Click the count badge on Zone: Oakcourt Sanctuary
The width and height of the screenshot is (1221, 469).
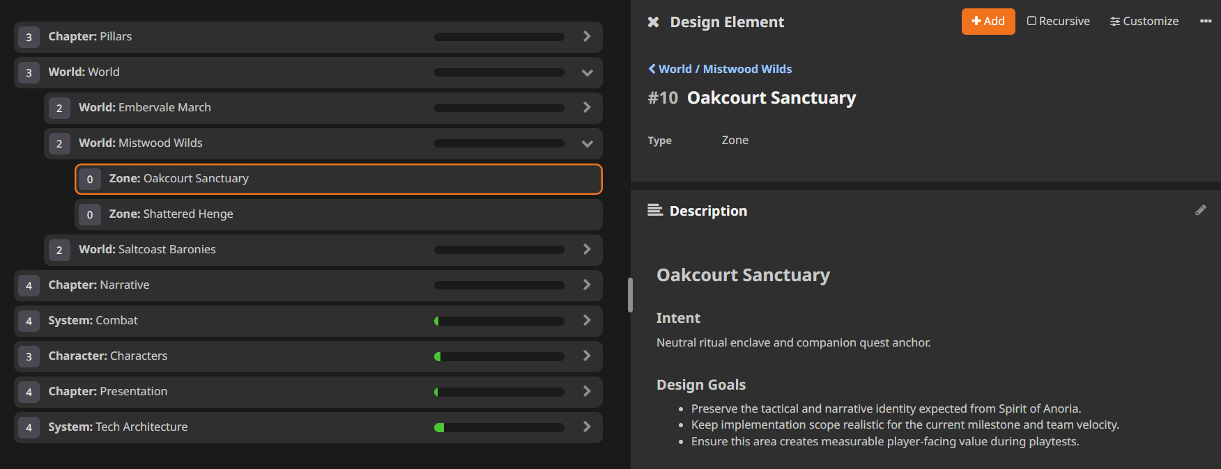89,179
